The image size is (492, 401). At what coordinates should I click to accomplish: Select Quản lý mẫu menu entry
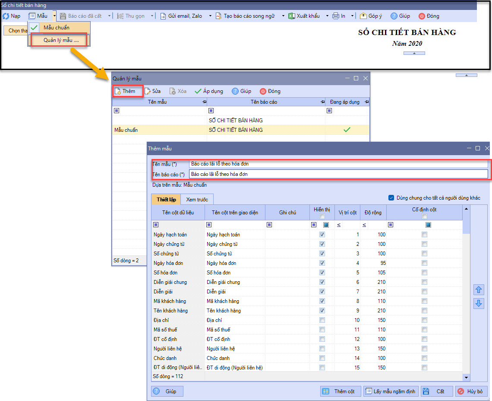[61, 40]
